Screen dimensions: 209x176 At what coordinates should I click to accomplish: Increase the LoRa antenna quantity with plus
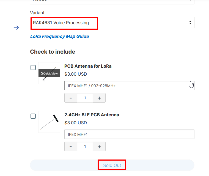(99, 98)
